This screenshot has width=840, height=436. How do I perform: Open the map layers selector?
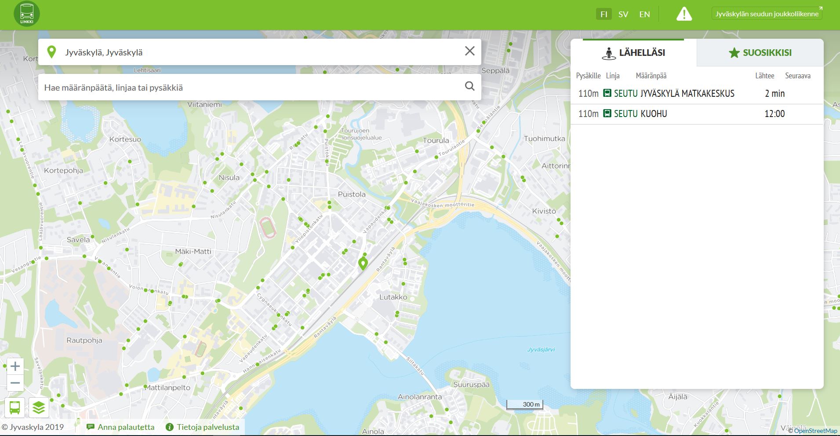coord(39,407)
